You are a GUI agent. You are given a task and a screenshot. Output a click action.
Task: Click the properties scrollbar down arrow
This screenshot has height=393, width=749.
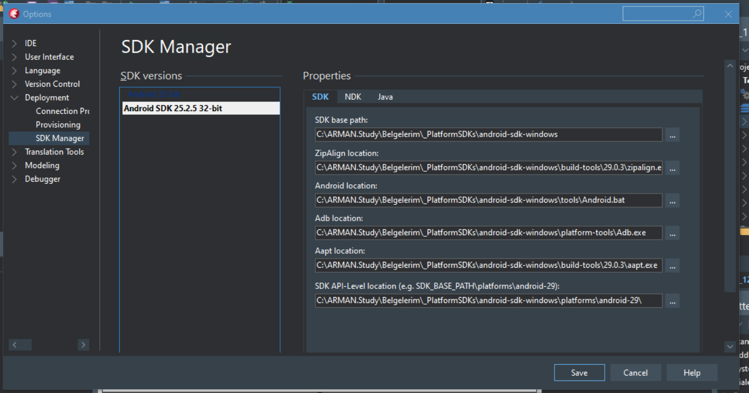[x=729, y=346]
